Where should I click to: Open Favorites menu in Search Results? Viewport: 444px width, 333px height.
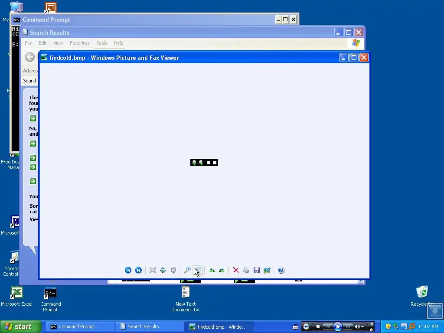80,43
